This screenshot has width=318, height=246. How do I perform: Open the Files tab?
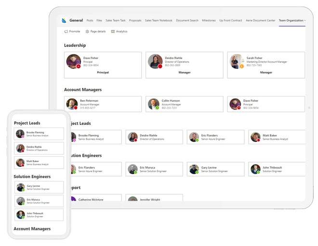click(x=99, y=20)
